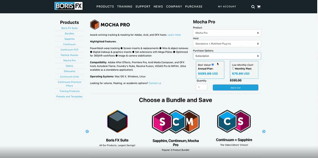
Task: Click the Mocha Pro hexagon logo
Action: tap(94, 25)
